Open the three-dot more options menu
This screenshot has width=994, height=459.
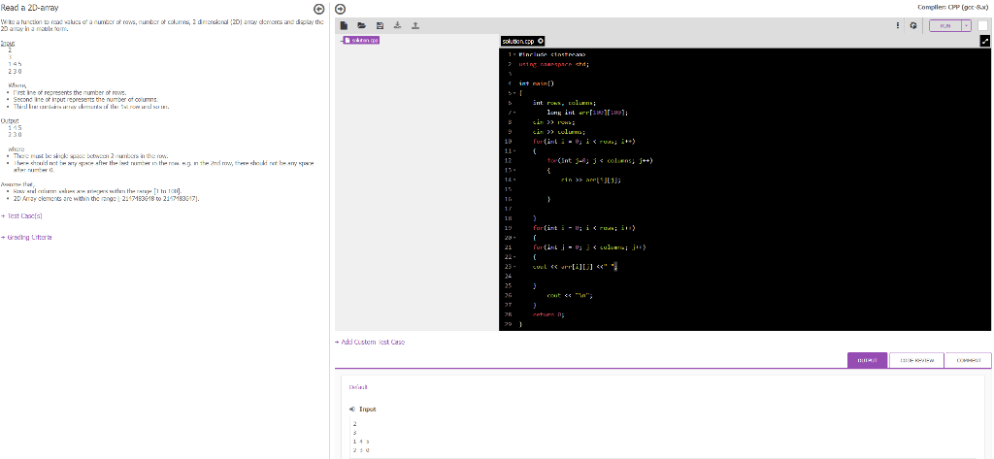pyautogui.click(x=898, y=26)
